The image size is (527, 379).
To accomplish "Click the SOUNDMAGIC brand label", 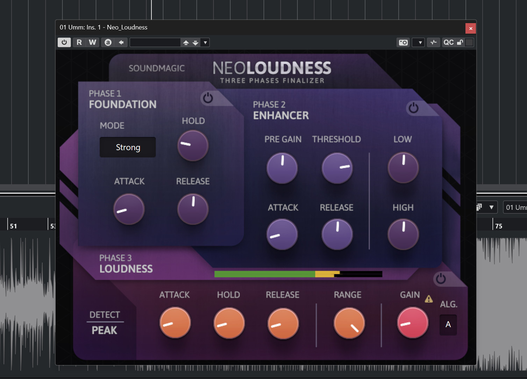I will click(157, 68).
